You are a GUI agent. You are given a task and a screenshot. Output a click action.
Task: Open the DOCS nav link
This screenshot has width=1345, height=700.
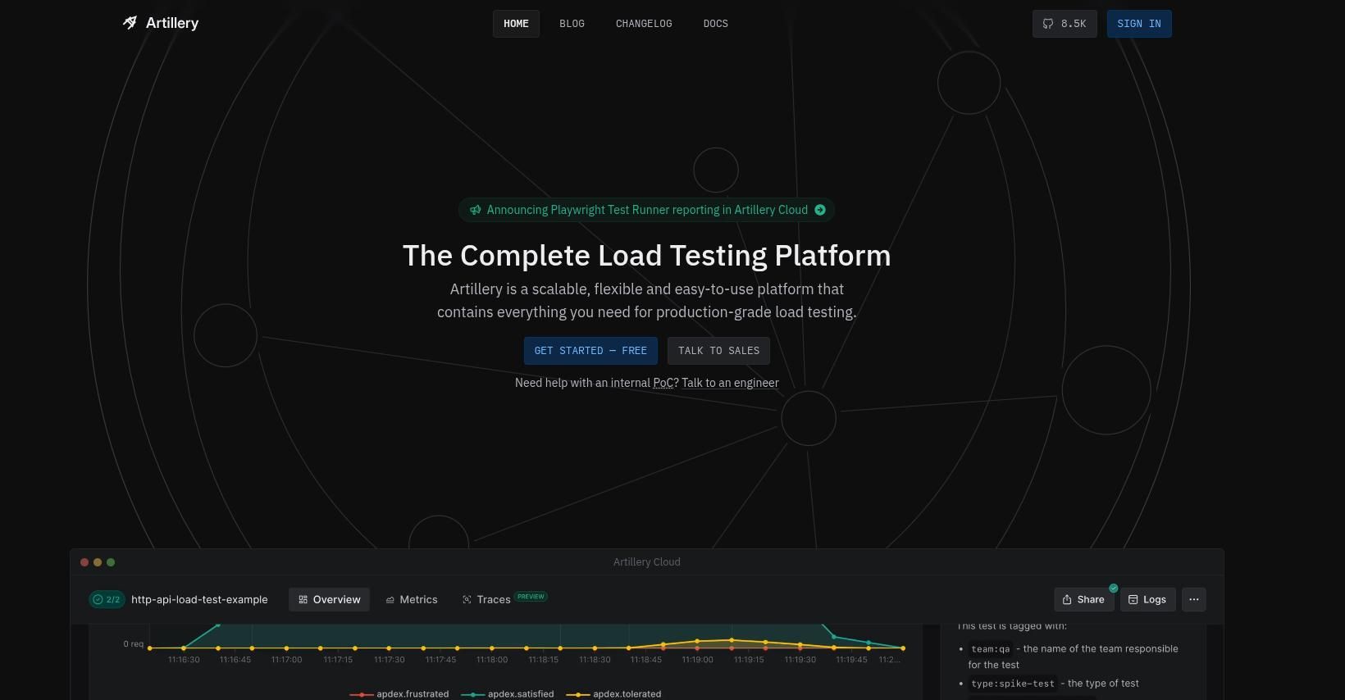(x=715, y=24)
